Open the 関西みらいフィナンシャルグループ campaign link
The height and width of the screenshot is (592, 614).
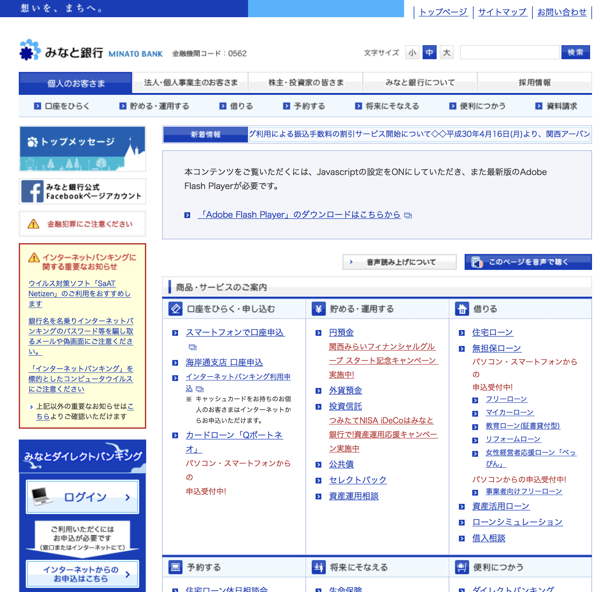pos(383,361)
